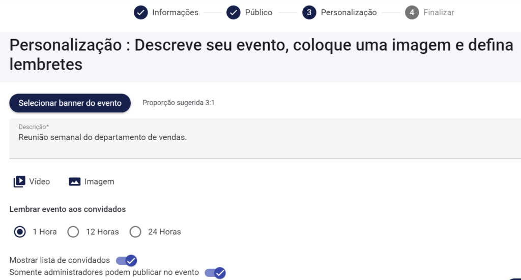Open the Personalização step label
This screenshot has width=521, height=280.
349,13
